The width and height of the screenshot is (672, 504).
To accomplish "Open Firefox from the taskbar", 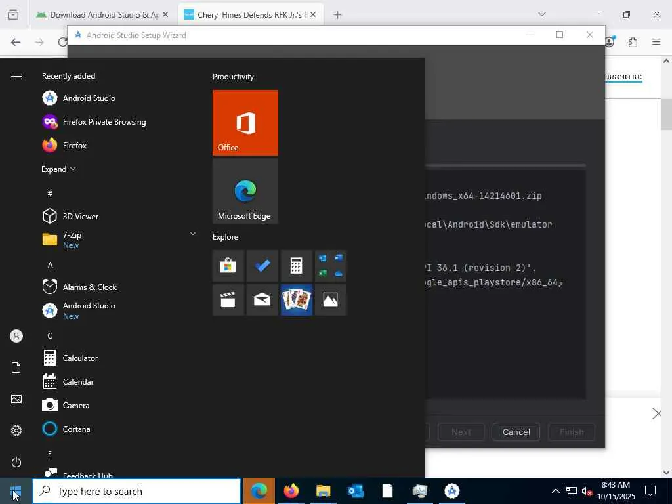I will pos(291,491).
